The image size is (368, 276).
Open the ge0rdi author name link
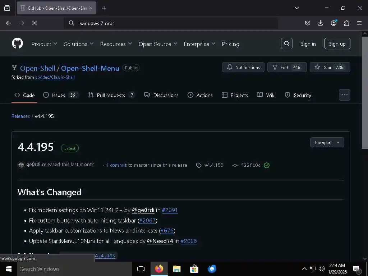33,164
